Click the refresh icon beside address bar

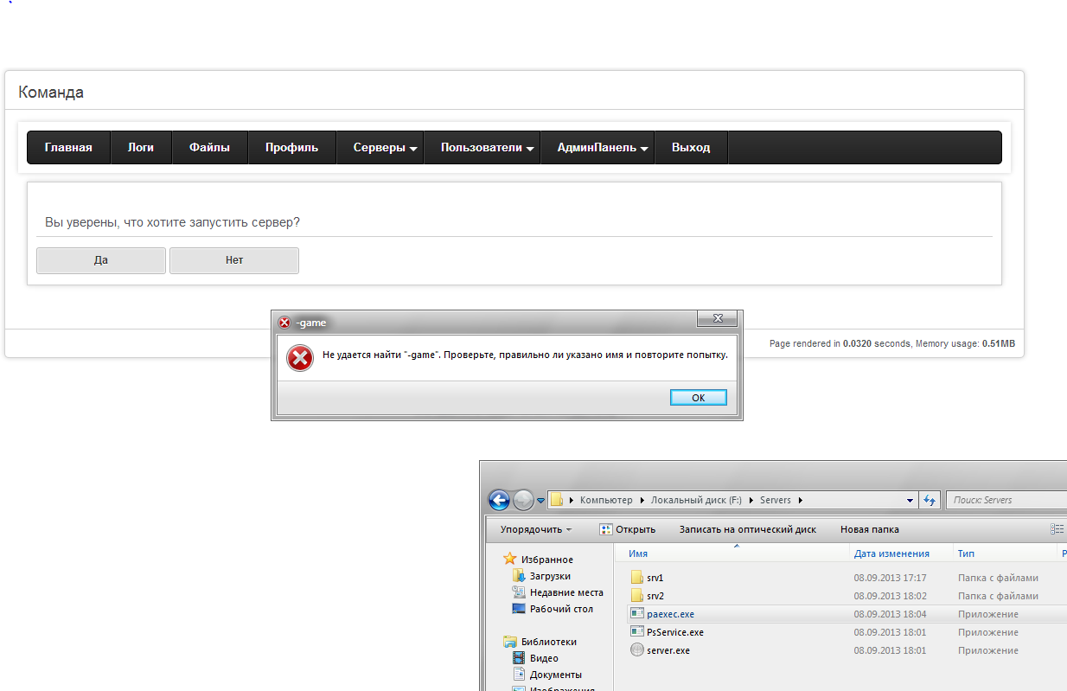pos(930,500)
